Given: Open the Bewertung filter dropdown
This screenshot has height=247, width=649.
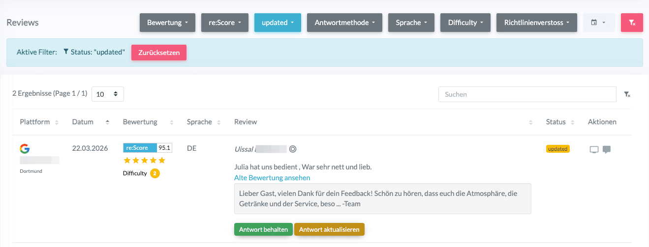Looking at the screenshot, I should tap(167, 23).
